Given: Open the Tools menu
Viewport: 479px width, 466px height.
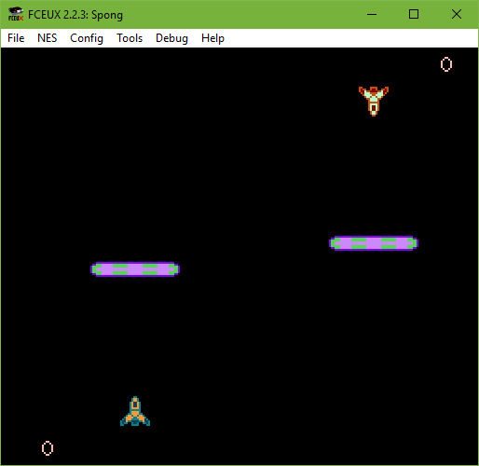Looking at the screenshot, I should (x=130, y=38).
